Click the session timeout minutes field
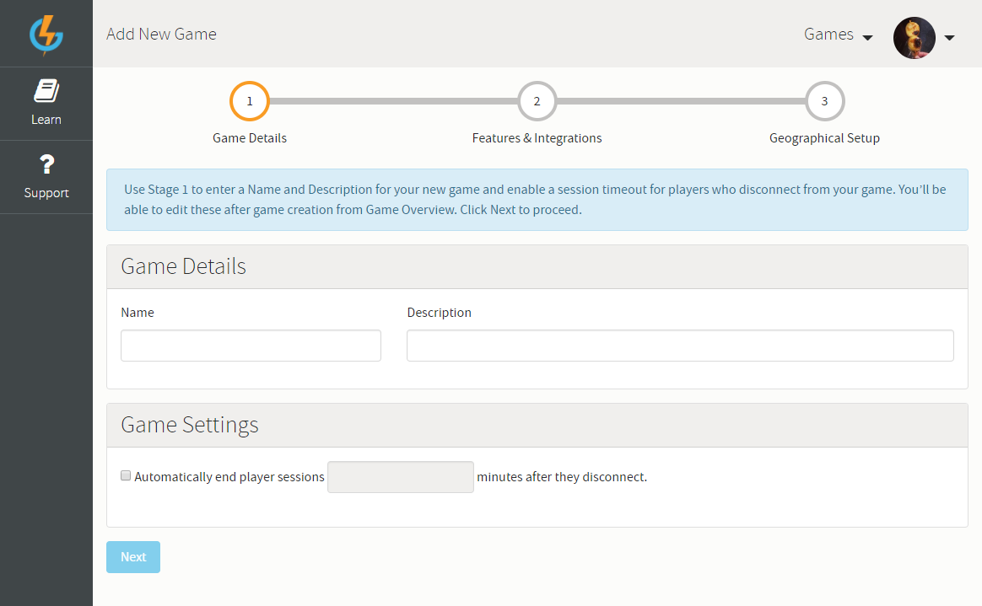The height and width of the screenshot is (606, 982). [x=400, y=477]
